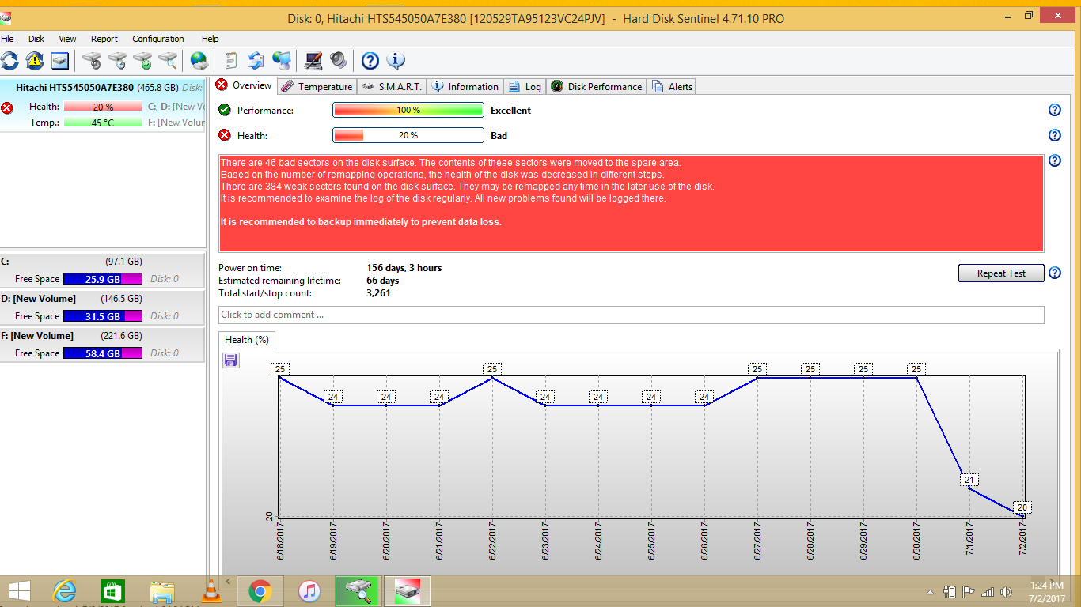Open the Disk menu
Viewport: 1081px width, 607px height.
point(36,39)
